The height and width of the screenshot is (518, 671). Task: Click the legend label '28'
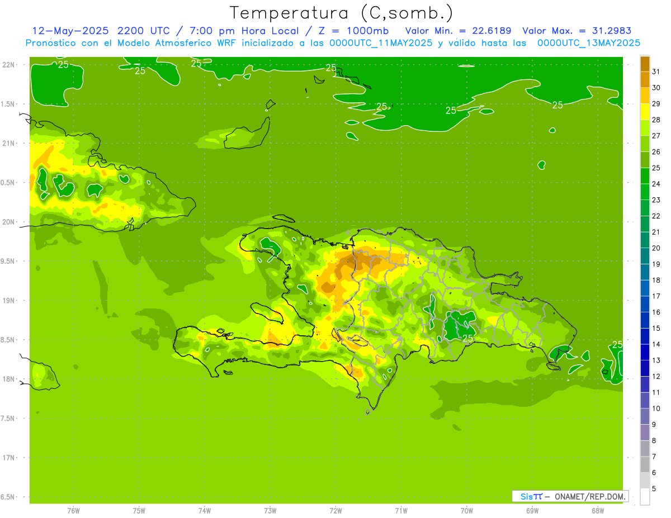(656, 120)
